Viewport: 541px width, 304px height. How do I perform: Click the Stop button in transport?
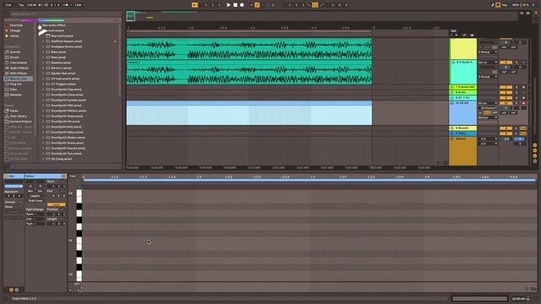point(235,5)
